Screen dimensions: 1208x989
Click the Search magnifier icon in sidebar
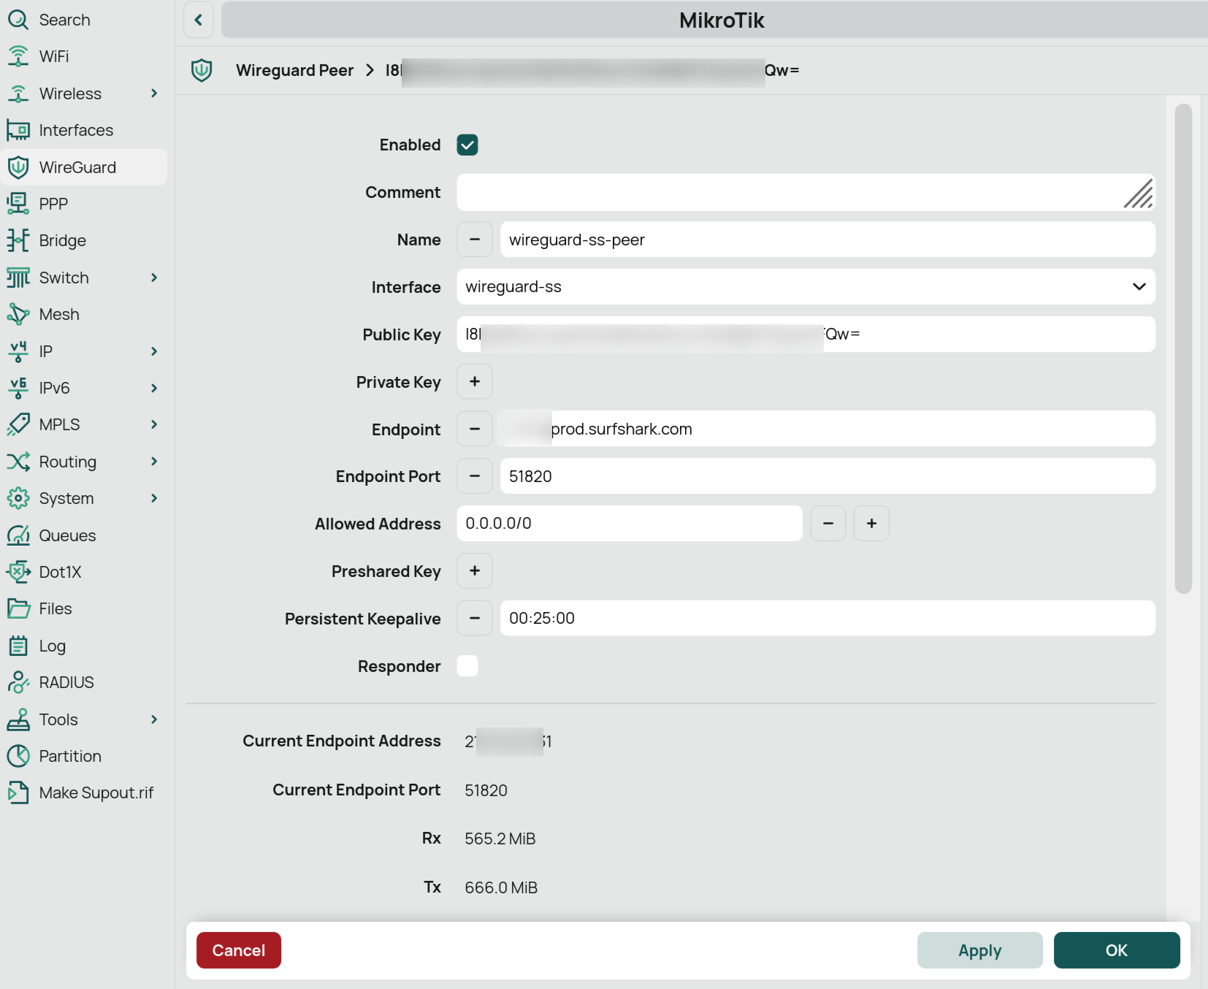click(18, 20)
